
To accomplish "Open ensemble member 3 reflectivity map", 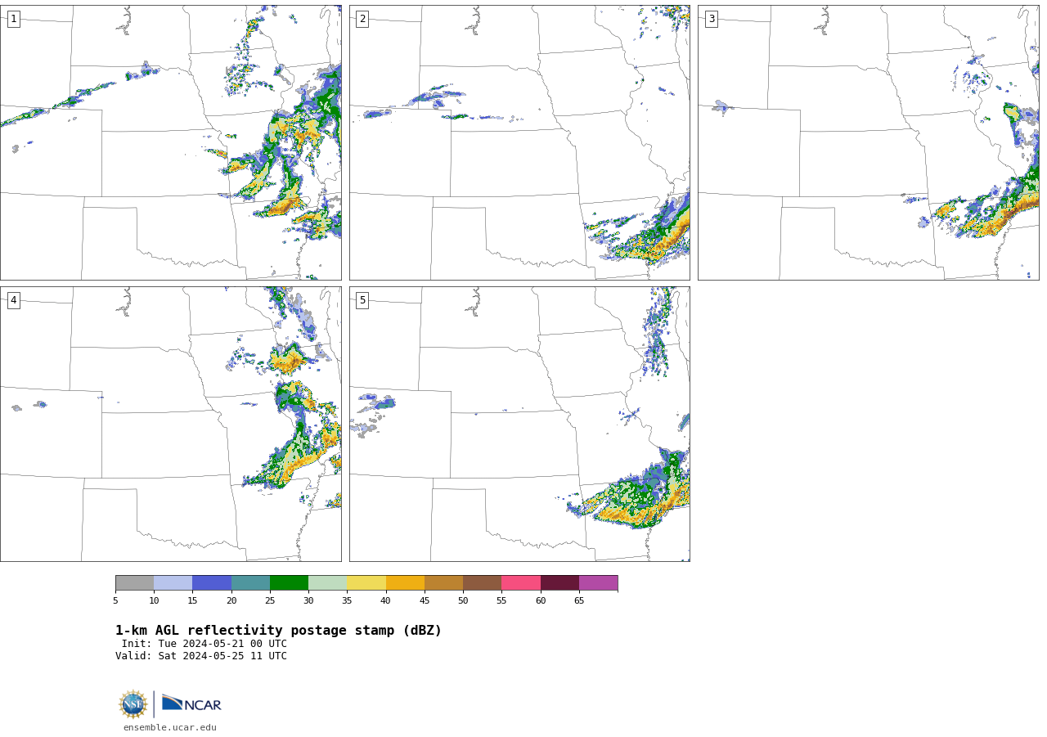I will [869, 143].
